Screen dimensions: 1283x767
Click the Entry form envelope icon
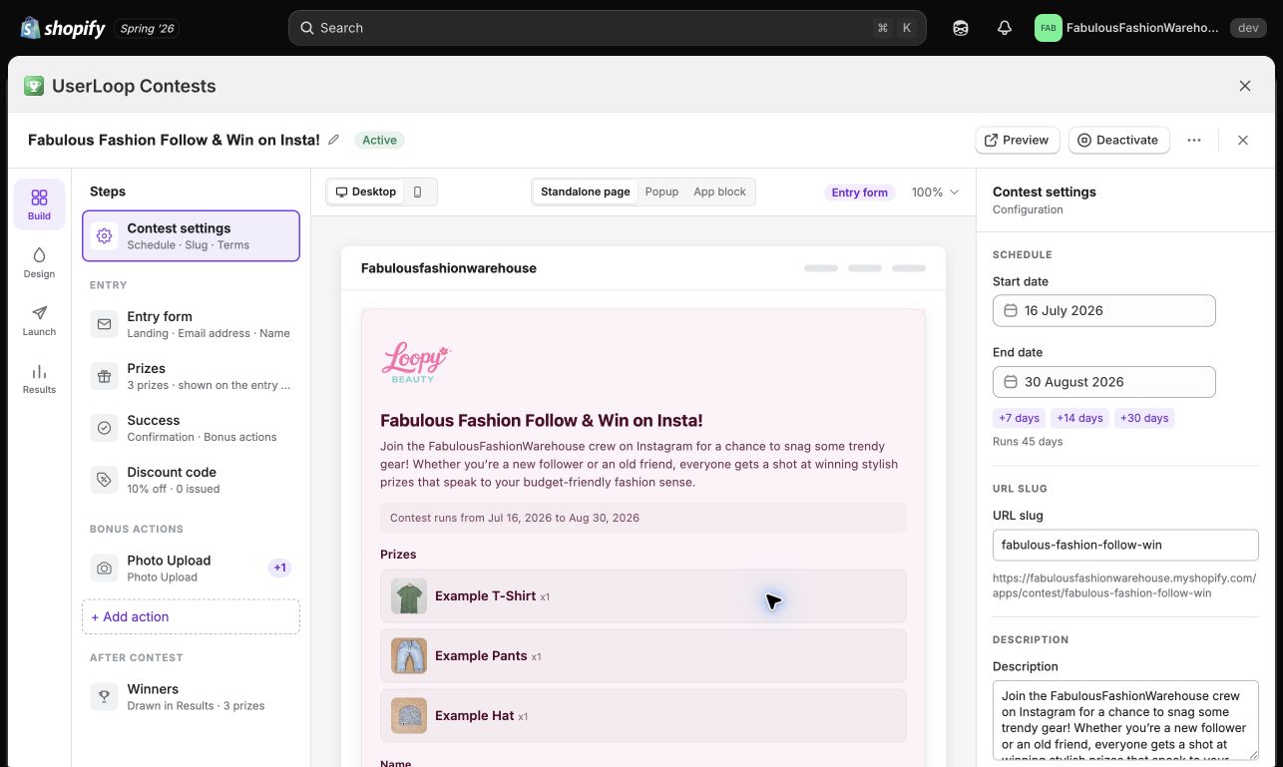(x=104, y=324)
